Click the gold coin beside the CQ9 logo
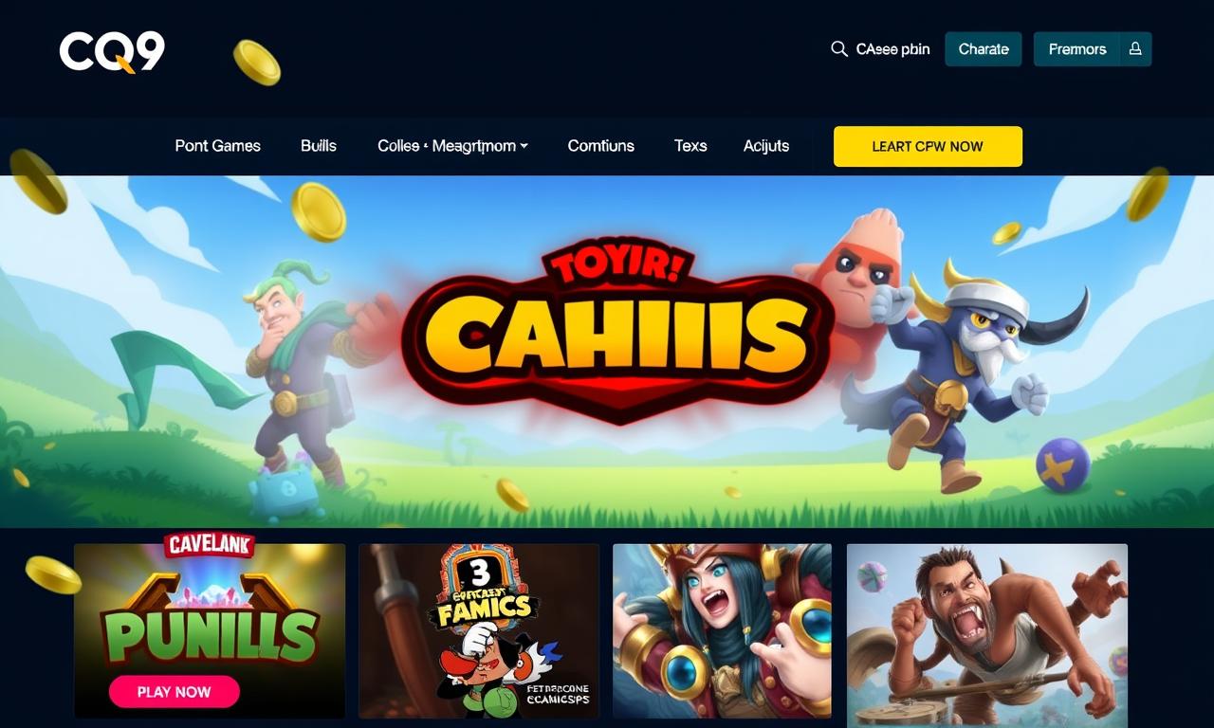Image resolution: width=1214 pixels, height=728 pixels. coord(257,63)
